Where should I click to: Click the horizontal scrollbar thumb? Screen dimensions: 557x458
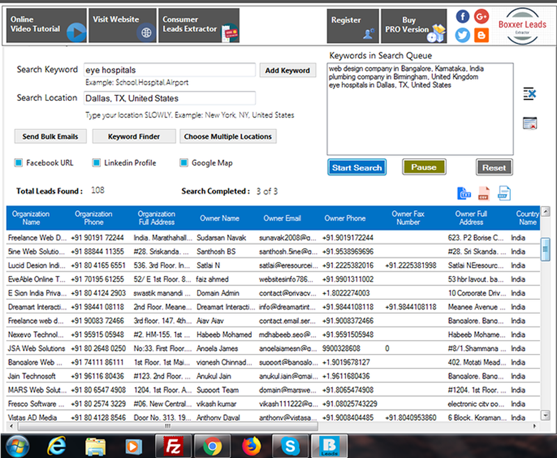point(168,426)
